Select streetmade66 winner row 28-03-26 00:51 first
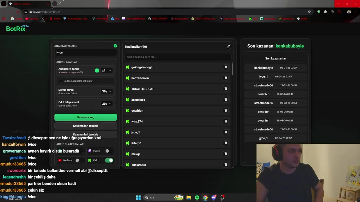This screenshot has height=202, width=360. click(275, 85)
